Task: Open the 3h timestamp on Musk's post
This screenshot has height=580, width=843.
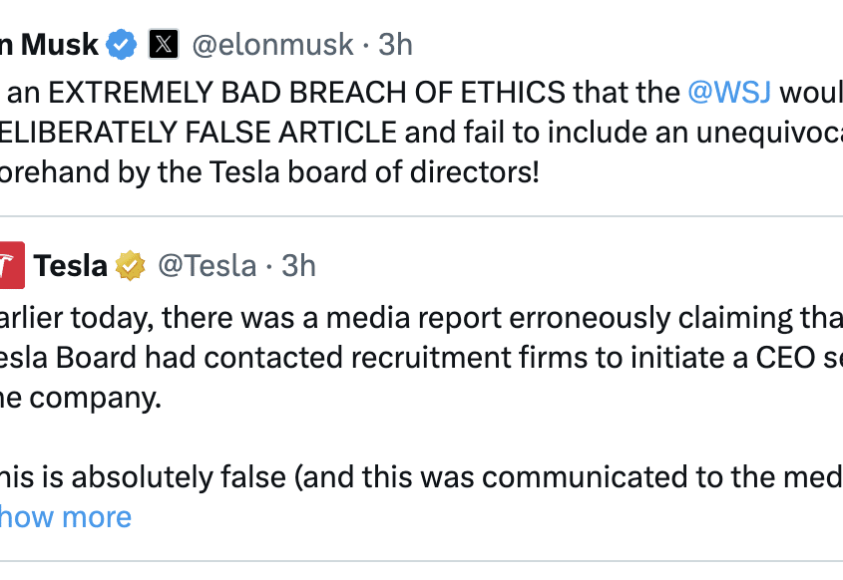Action: [395, 44]
